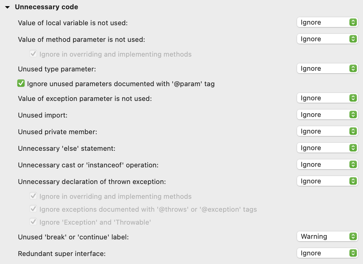The image size is (363, 264).
Task: Toggle ignore in overriding methods for thrown exception
Action: pos(33,196)
